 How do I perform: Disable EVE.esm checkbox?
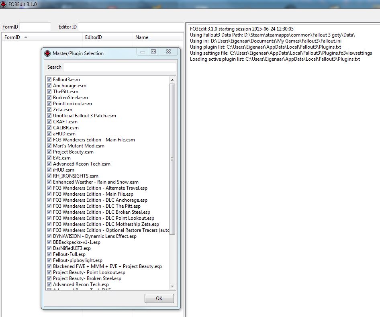[49, 158]
